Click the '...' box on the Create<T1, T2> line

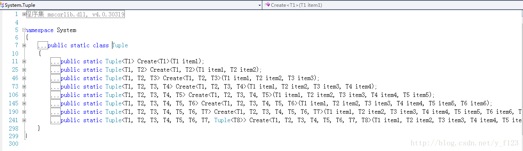pos(55,70)
